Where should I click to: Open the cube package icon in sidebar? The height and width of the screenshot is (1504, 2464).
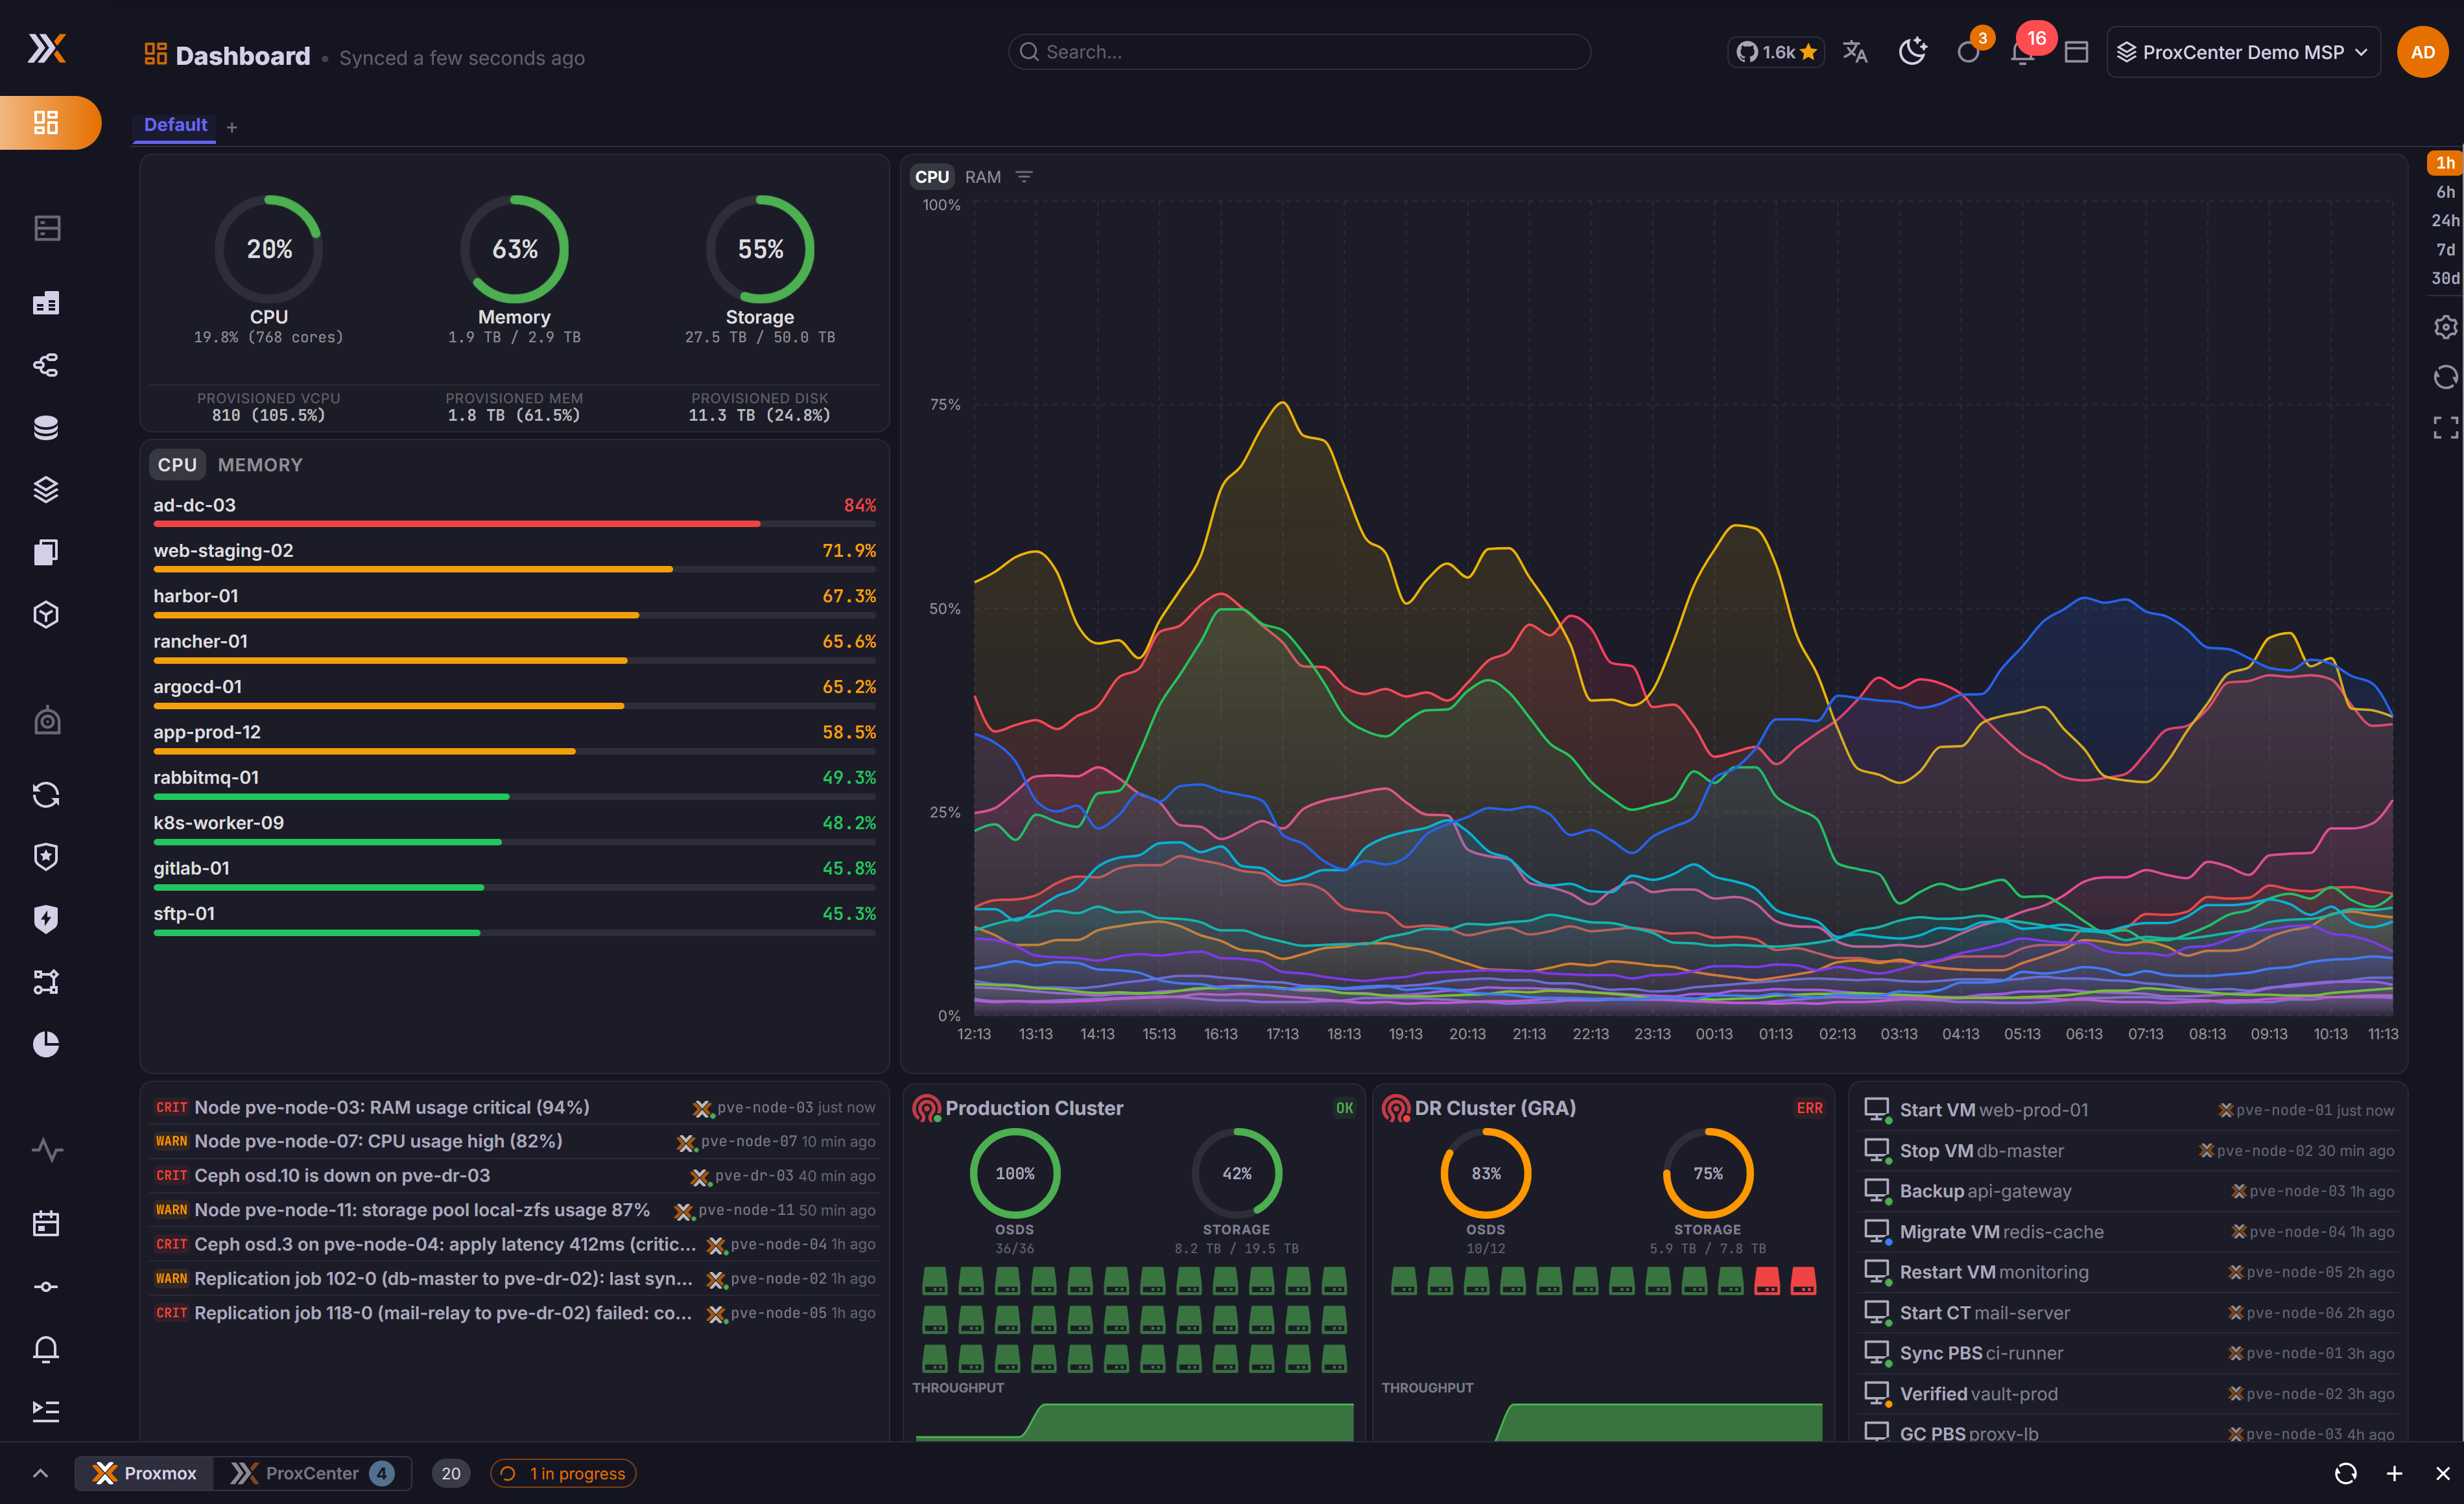tap(46, 614)
